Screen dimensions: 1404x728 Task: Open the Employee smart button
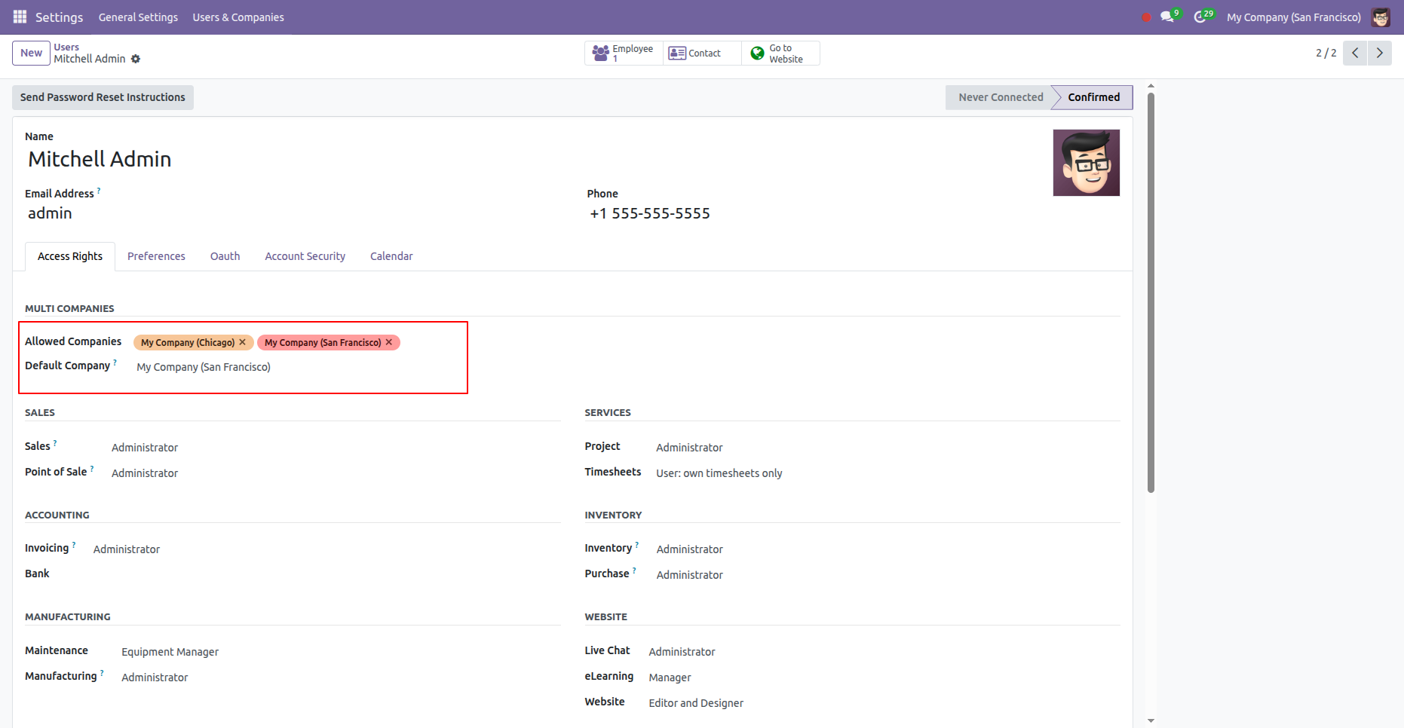pyautogui.click(x=624, y=54)
